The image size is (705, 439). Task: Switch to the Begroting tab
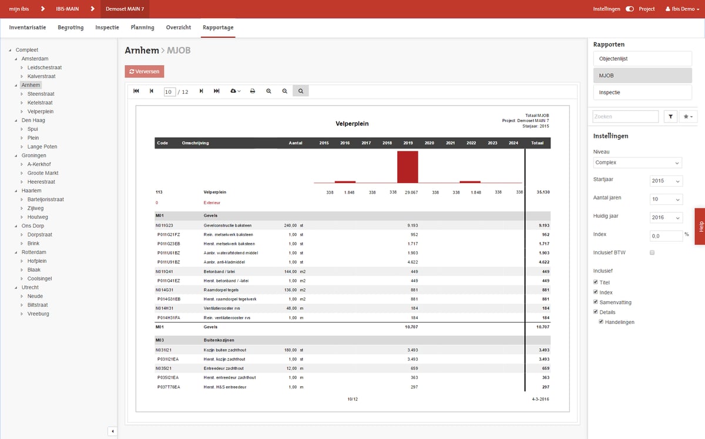[x=70, y=28]
